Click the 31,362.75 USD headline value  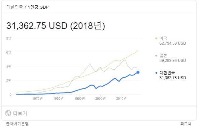(37, 26)
